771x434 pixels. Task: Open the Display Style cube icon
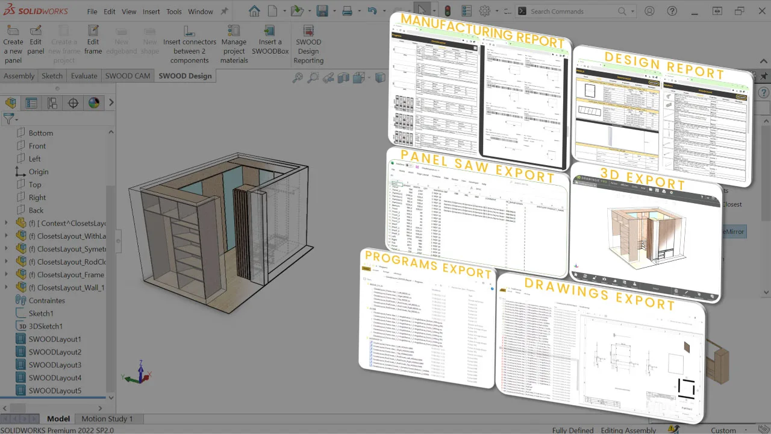click(x=380, y=77)
